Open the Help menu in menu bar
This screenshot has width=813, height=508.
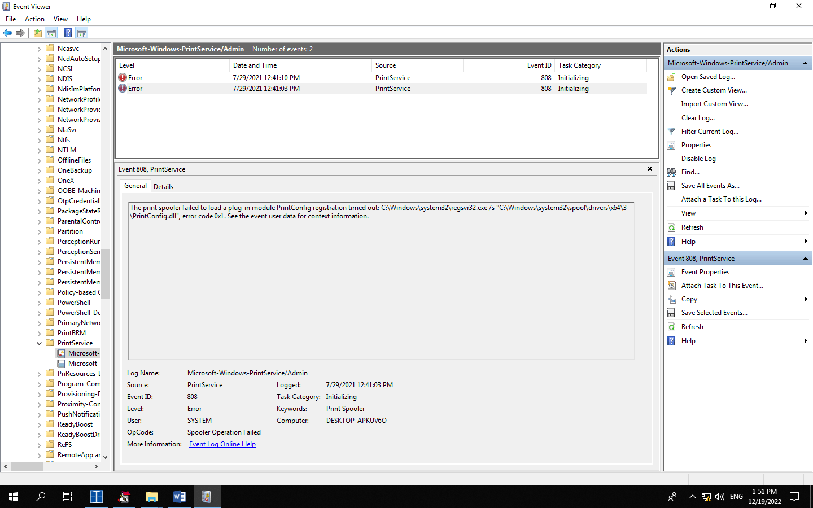point(84,19)
